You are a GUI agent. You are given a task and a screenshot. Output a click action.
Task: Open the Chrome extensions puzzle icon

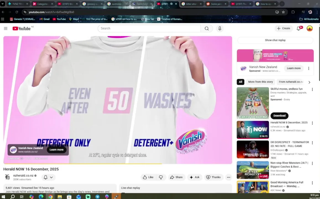(293, 12)
